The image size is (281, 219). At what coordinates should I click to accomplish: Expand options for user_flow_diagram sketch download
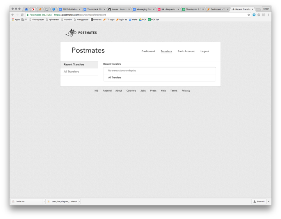[x=80, y=201]
